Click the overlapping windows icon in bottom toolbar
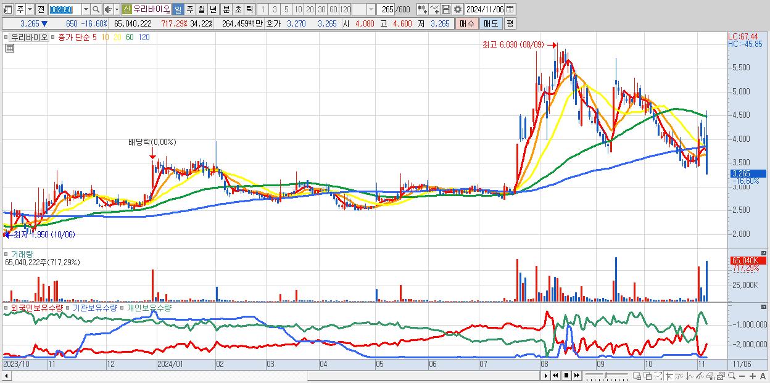The width and height of the screenshot is (770, 383). [648, 376]
